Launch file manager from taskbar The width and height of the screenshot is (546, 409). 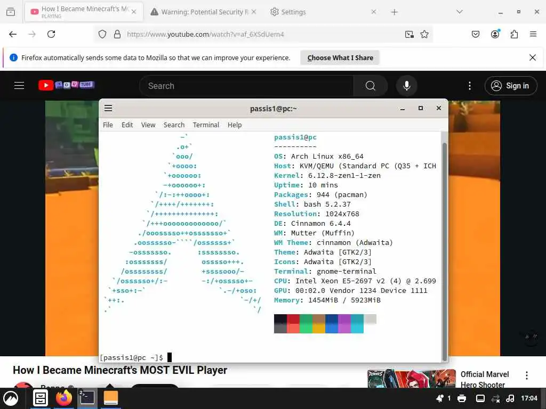(x=41, y=398)
